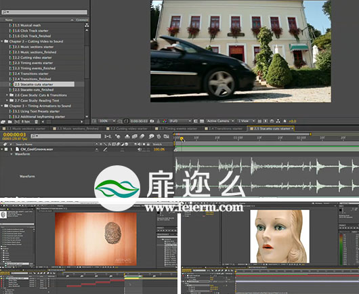Open the 1 View layout dropdown
Viewport: 359px width, 294px height.
point(246,121)
